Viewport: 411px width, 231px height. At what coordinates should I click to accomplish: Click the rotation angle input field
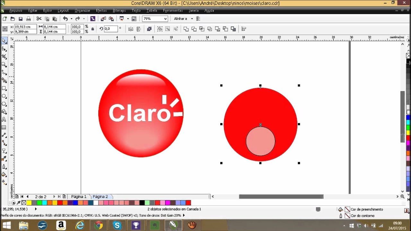[x=110, y=29]
